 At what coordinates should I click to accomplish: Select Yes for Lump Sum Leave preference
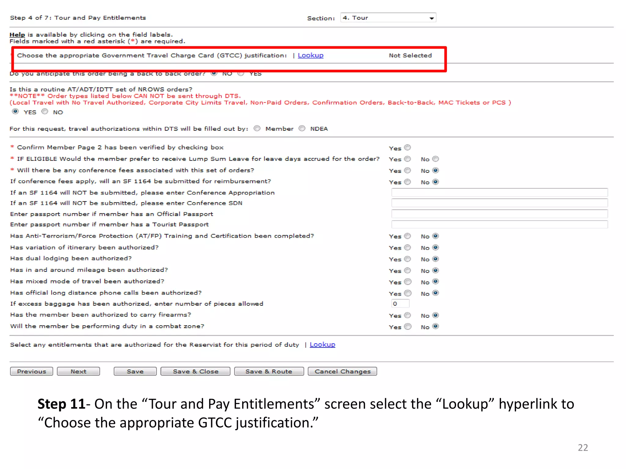pos(407,159)
